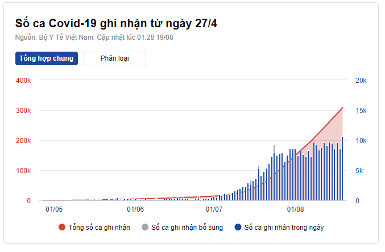
Task: Select the Tổng hợp chung tab
Action: pyautogui.click(x=47, y=58)
